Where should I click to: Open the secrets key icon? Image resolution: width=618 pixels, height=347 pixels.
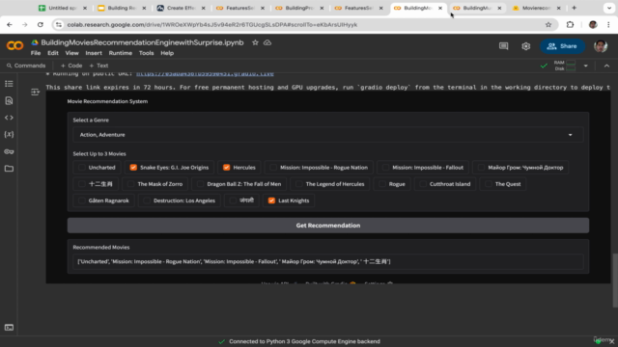9,151
